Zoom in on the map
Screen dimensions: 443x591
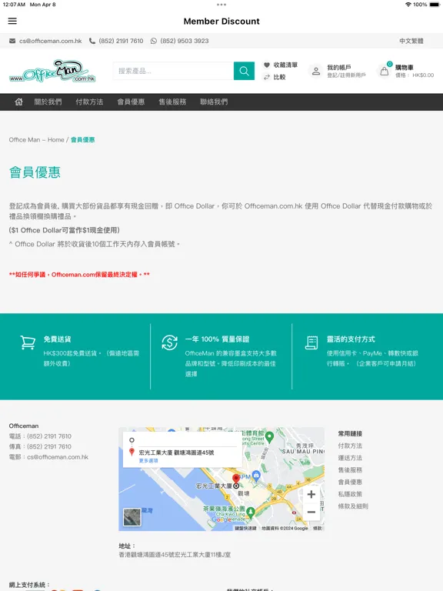(x=311, y=494)
